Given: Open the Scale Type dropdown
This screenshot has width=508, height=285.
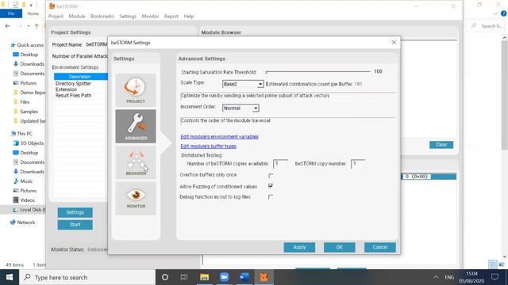Looking at the screenshot, I should click(243, 84).
